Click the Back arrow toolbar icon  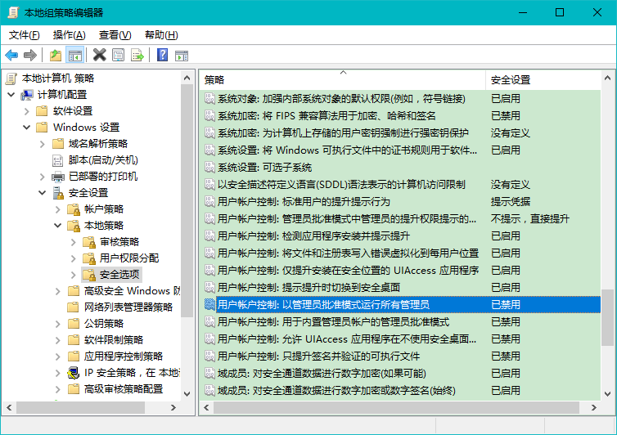click(11, 55)
